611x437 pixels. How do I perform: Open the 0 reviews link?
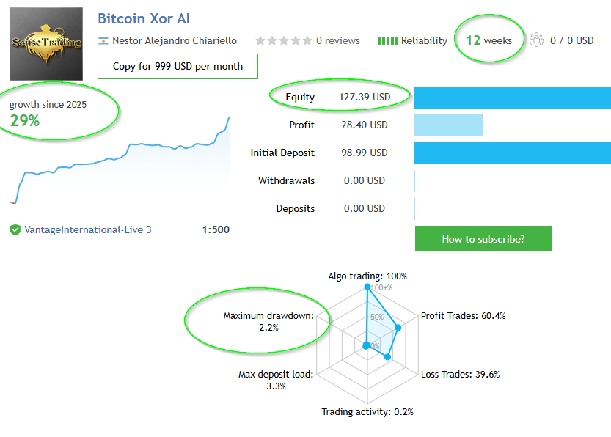click(337, 41)
